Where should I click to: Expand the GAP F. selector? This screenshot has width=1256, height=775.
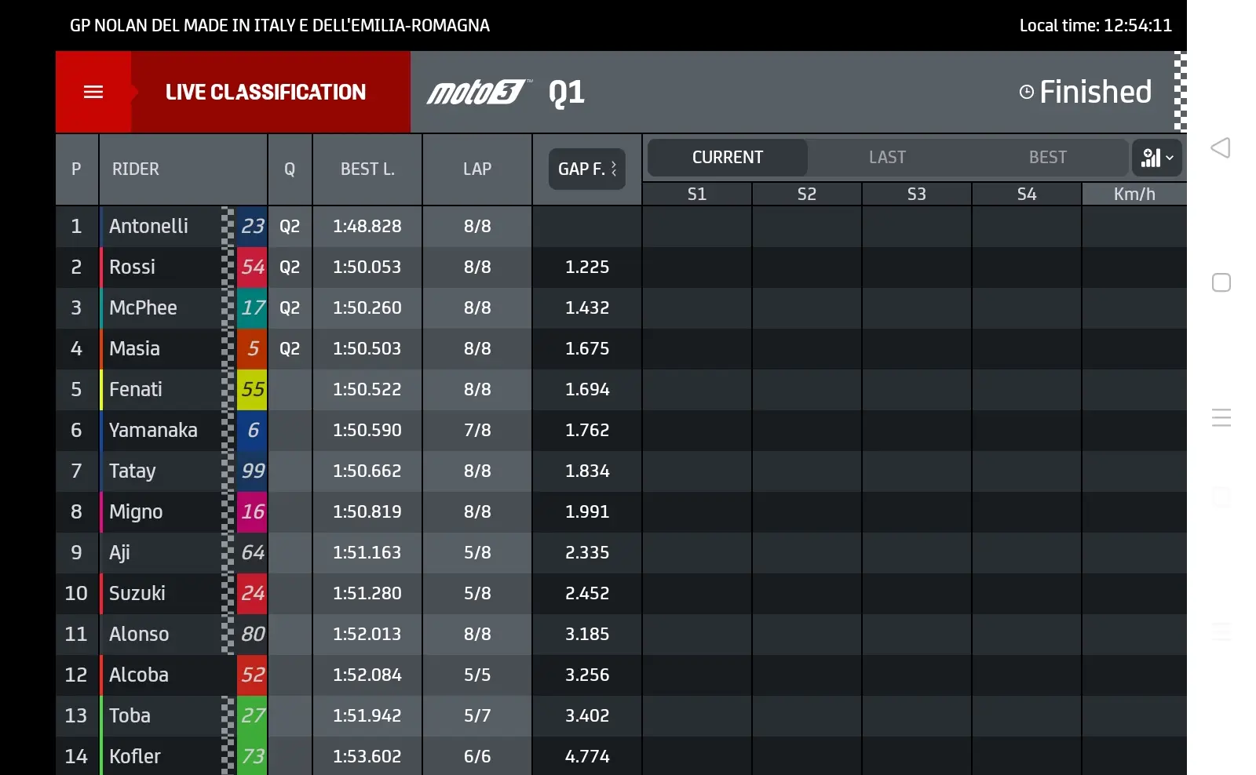click(587, 169)
